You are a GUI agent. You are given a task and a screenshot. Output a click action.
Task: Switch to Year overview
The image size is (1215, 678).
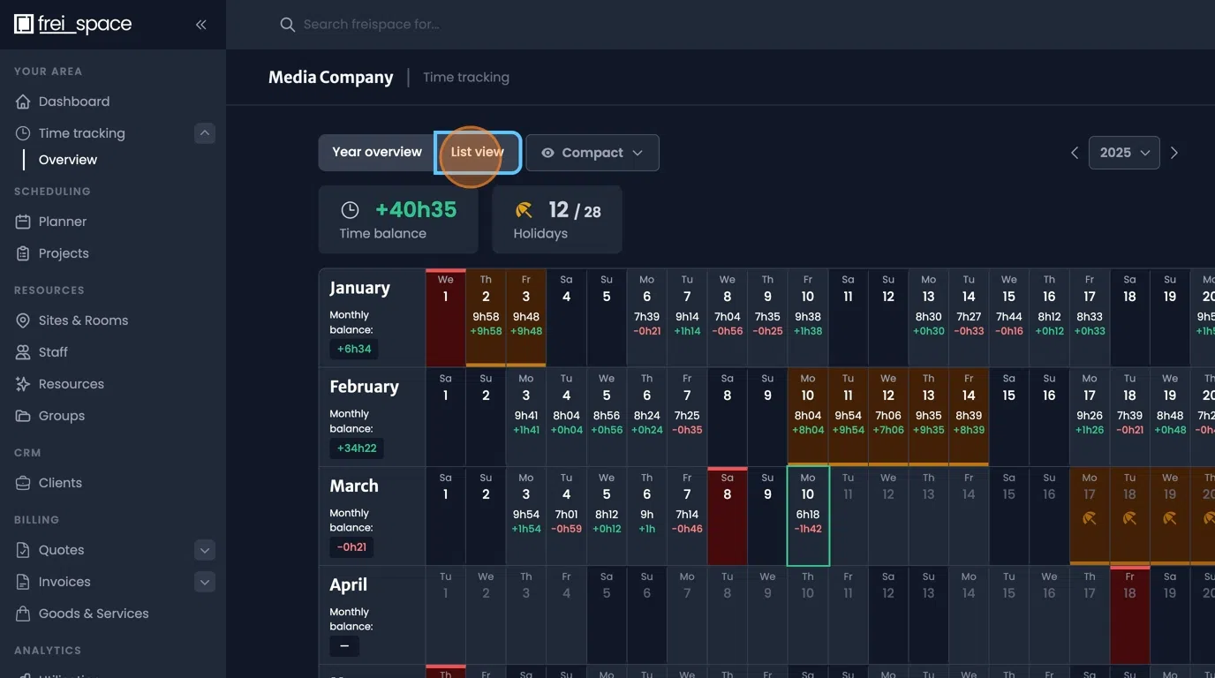[377, 153]
